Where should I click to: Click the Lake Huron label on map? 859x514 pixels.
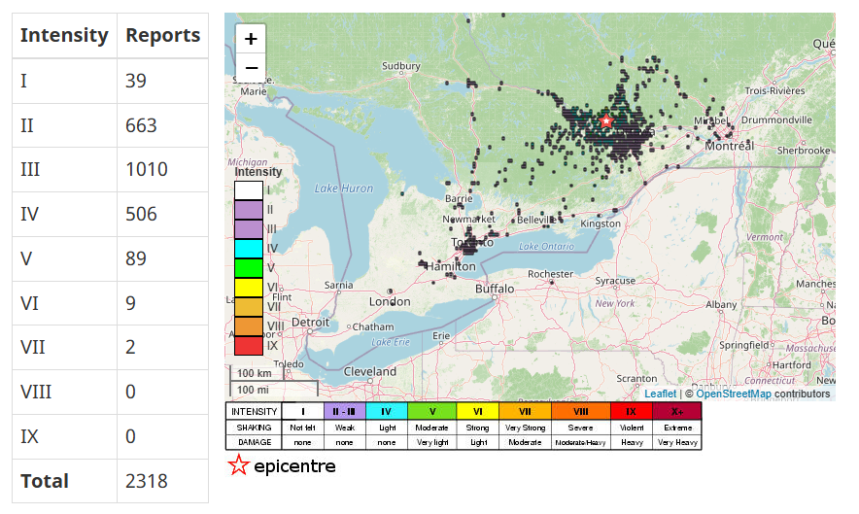point(343,188)
